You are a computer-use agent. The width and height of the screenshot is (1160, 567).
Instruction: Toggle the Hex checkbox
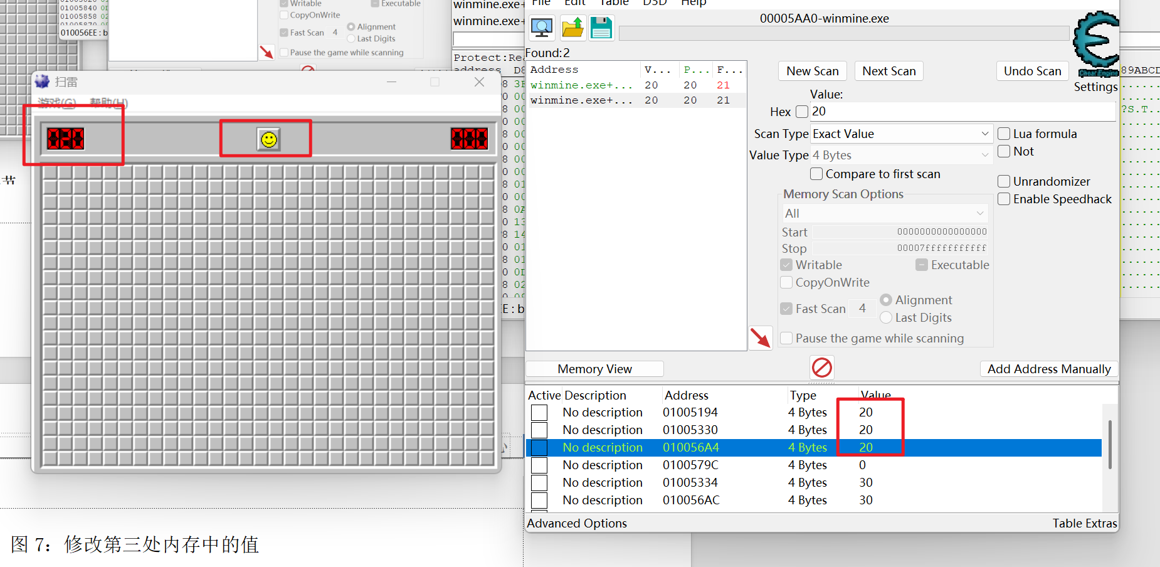[x=802, y=112]
